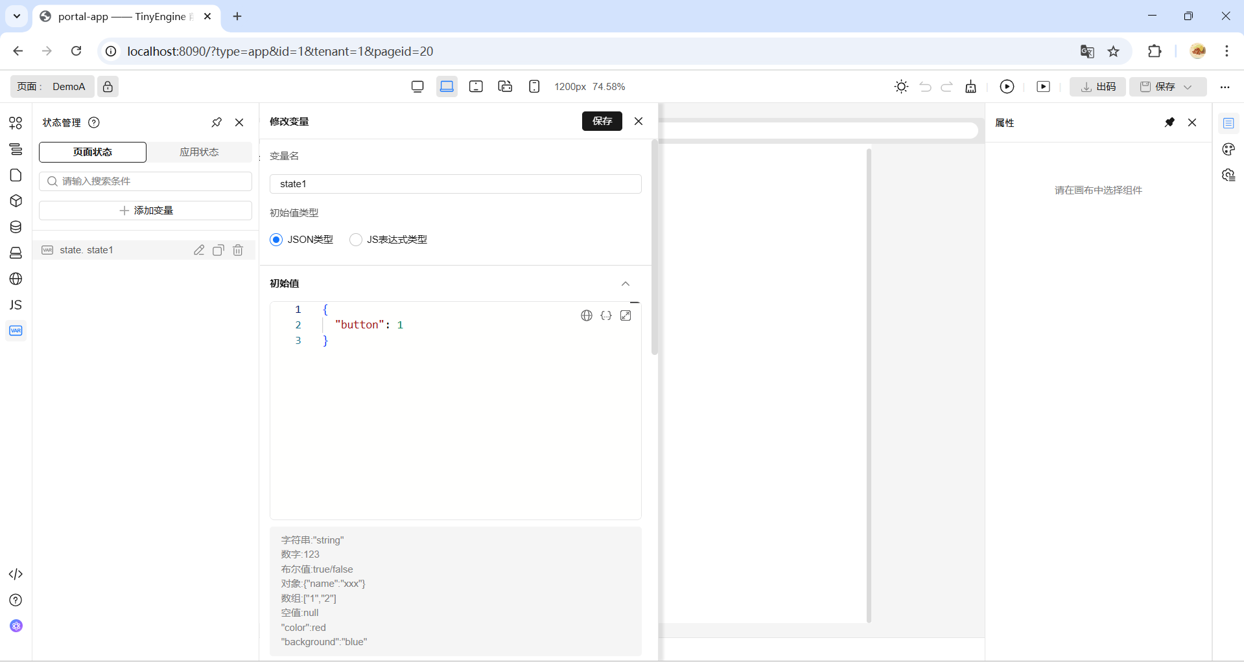Reload the browser page
The image size is (1244, 662).
coord(76,51)
